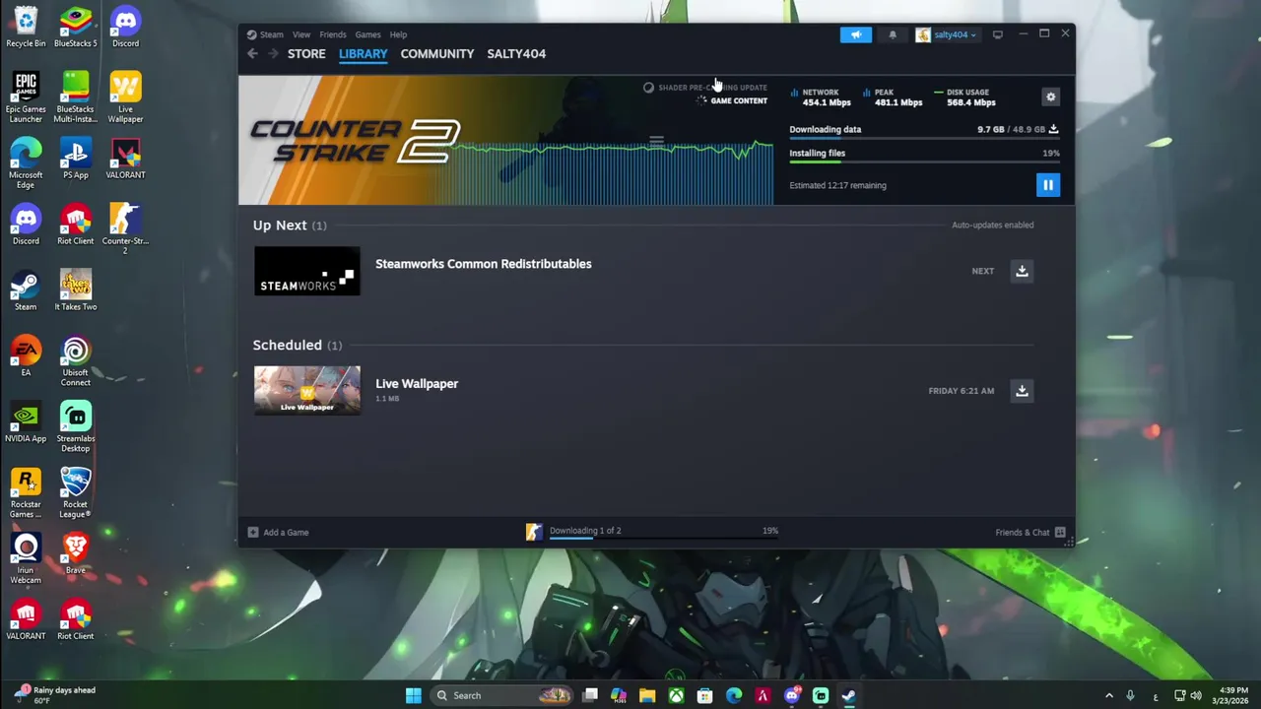Open the Help menu
Viewport: 1261px width, 709px height.
click(398, 34)
